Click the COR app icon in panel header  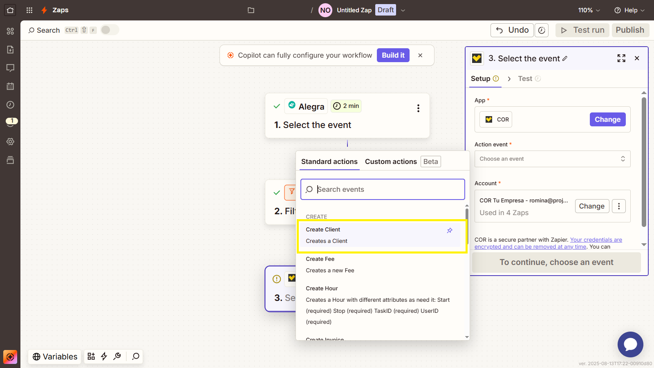477,58
